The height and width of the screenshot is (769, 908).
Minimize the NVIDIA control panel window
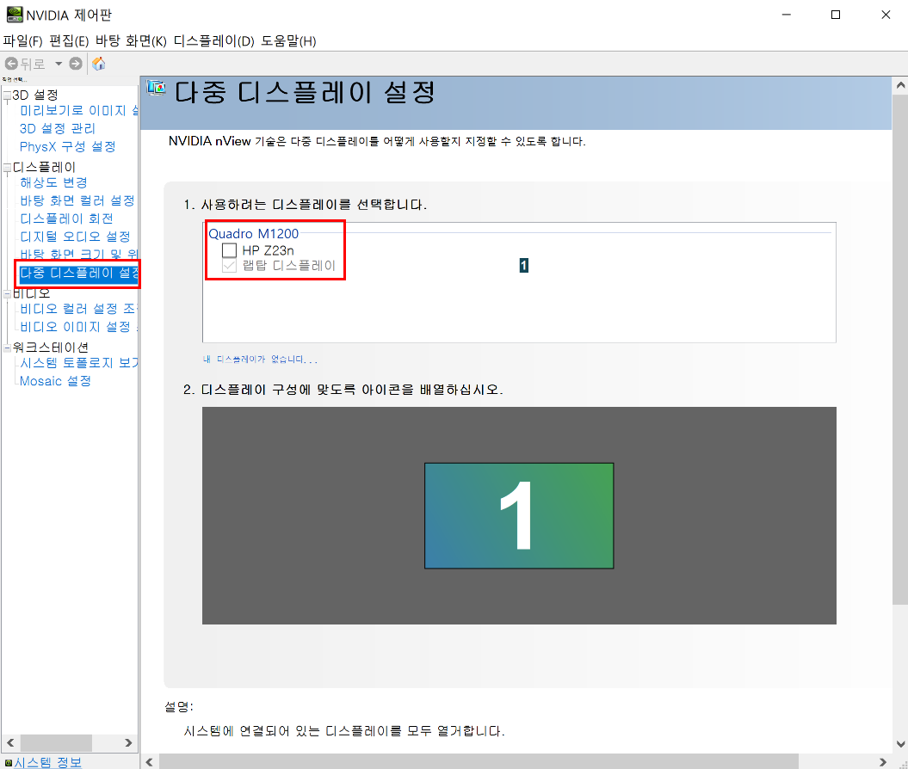[787, 15]
